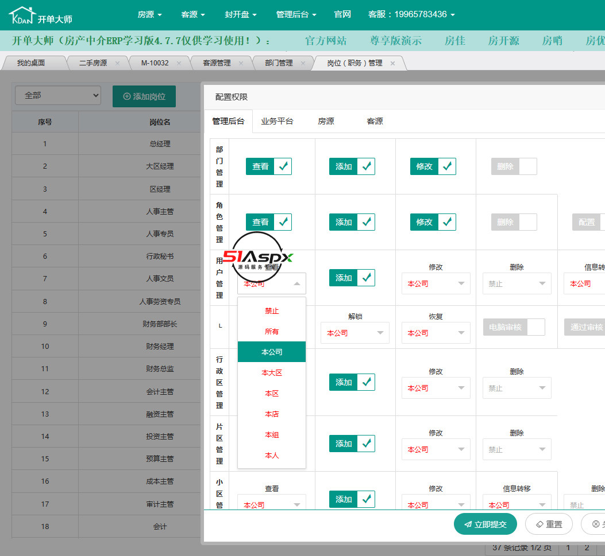This screenshot has height=556, width=605.
Task: Select the 总经理 row
Action: (x=106, y=143)
